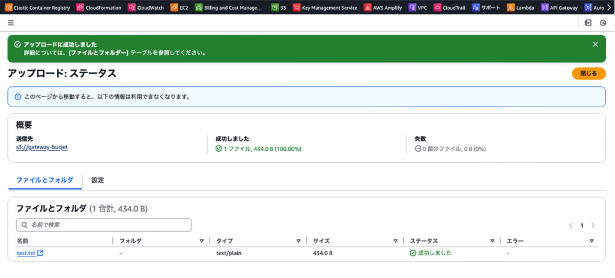
Task: Click the 434.0 B size cell
Action: click(323, 253)
